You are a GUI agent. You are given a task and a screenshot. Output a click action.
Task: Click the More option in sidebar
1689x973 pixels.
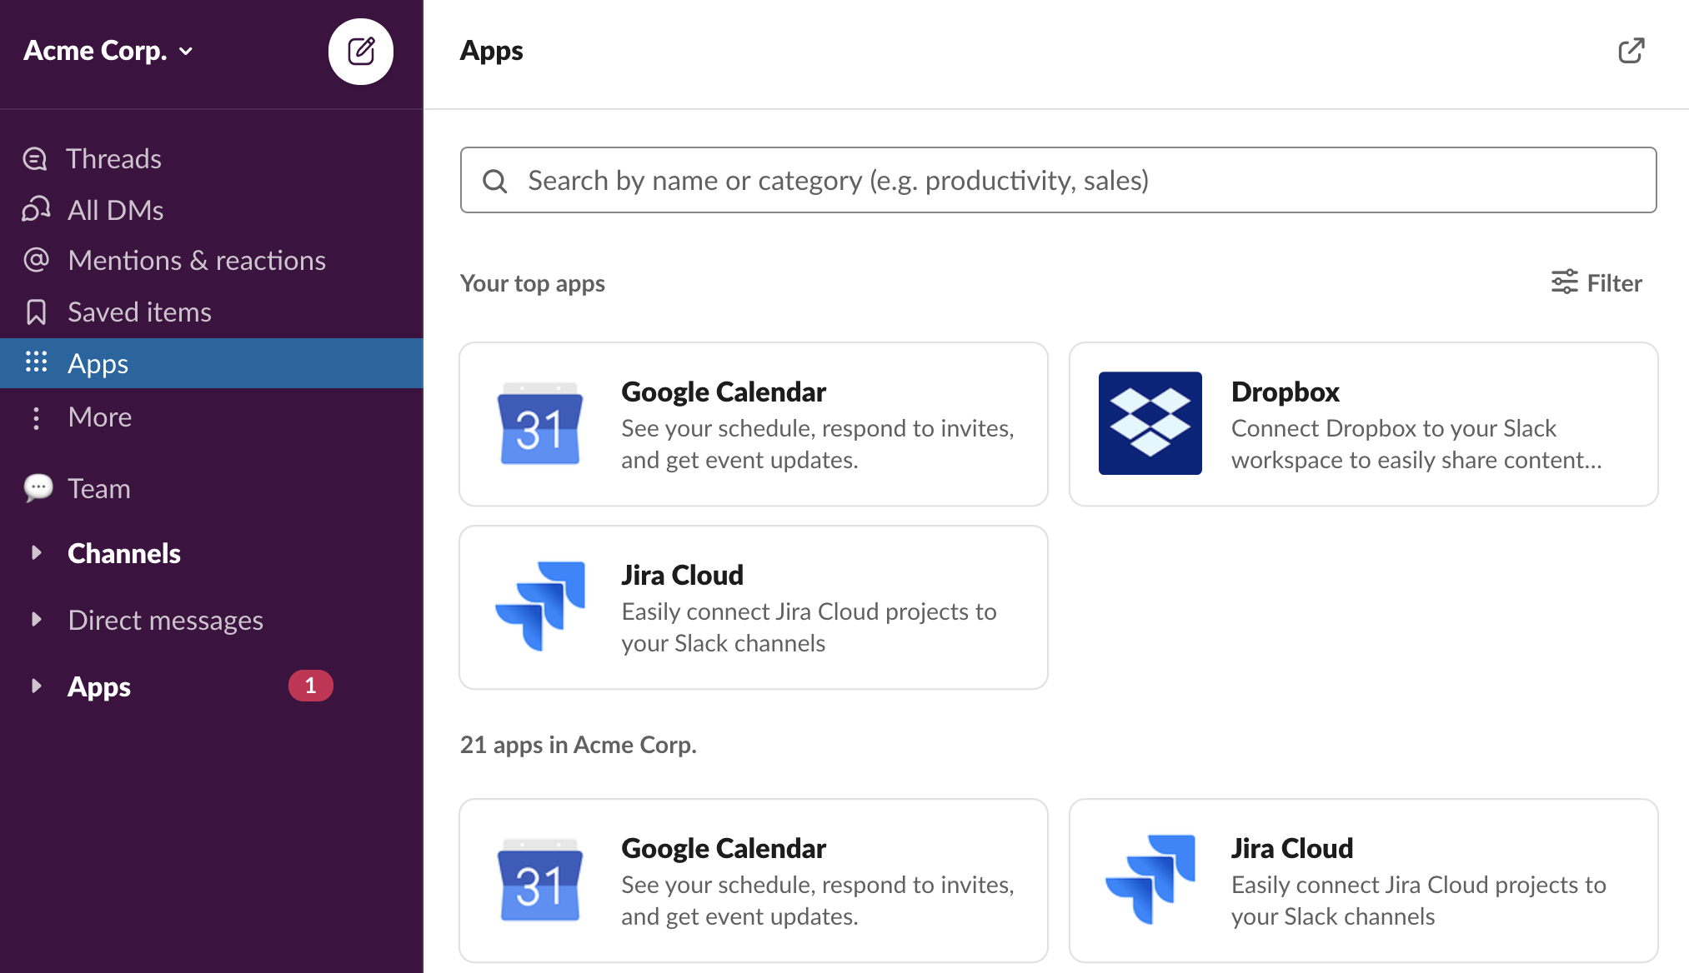tap(98, 414)
